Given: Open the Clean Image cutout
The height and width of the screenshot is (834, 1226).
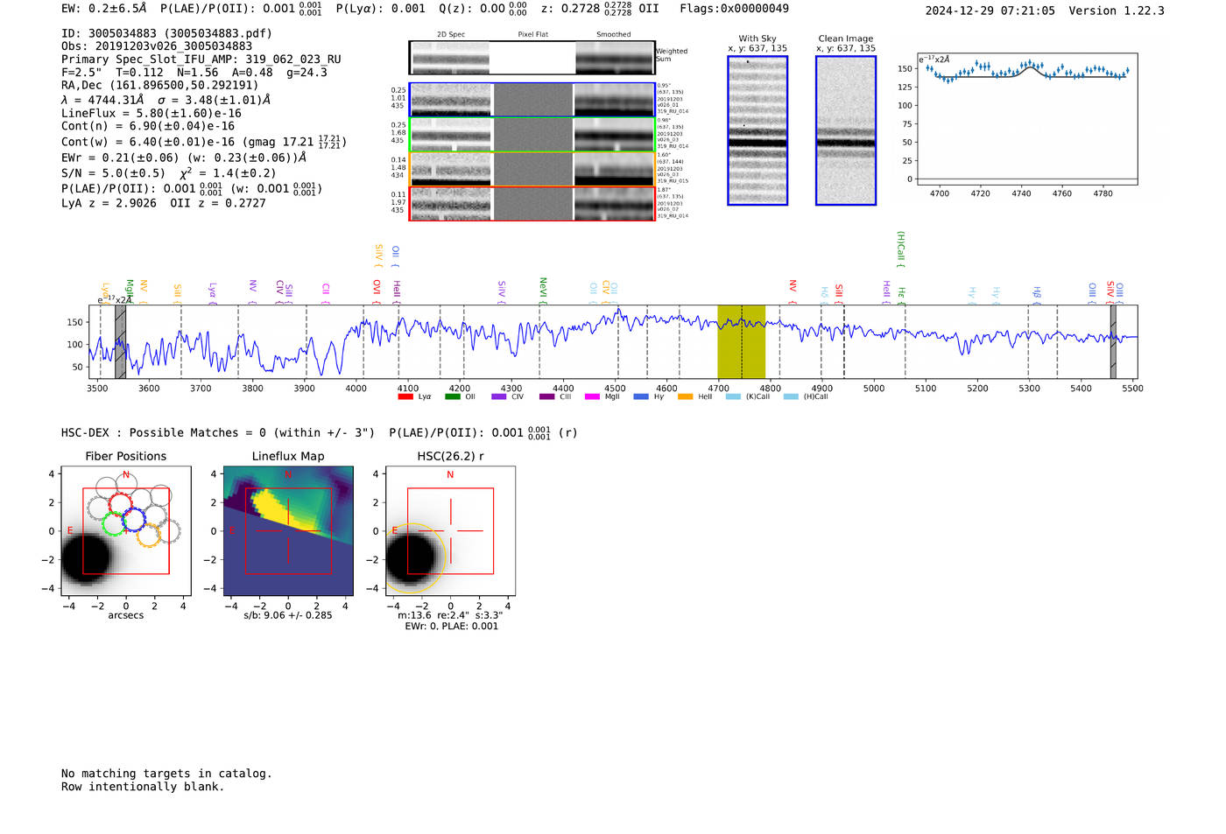Looking at the screenshot, I should 845,130.
